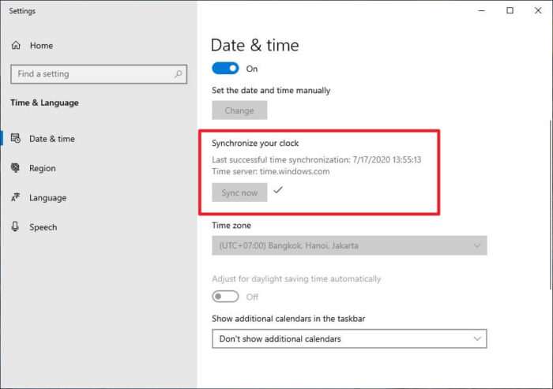The width and height of the screenshot is (553, 389).
Task: Select Language in the sidebar
Action: [x=47, y=198]
